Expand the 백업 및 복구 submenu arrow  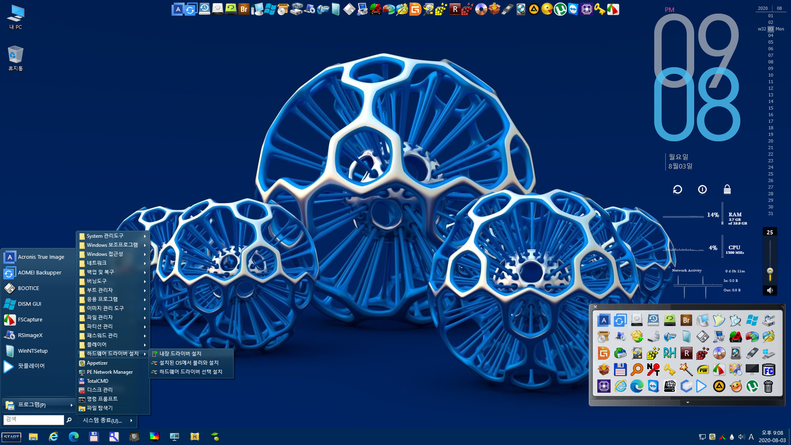(x=145, y=272)
